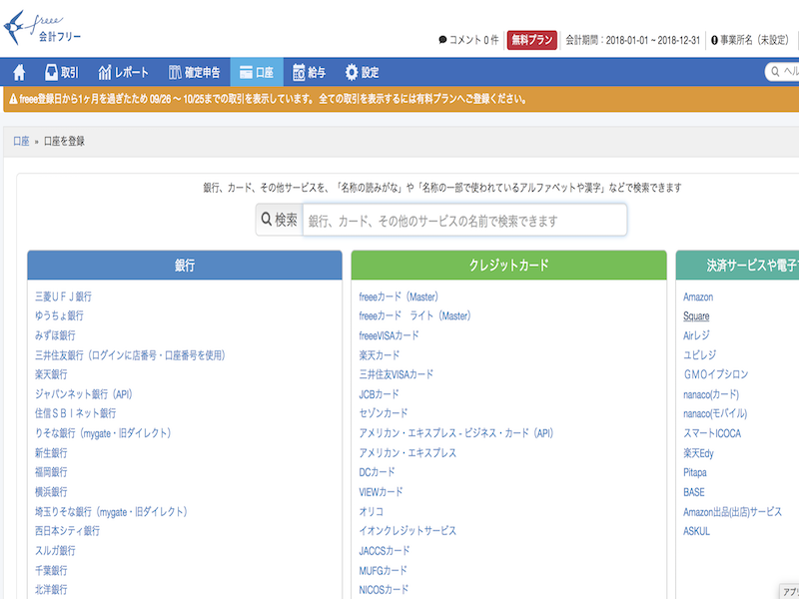
Task: Pick GMOイプシロン
Action: (716, 374)
